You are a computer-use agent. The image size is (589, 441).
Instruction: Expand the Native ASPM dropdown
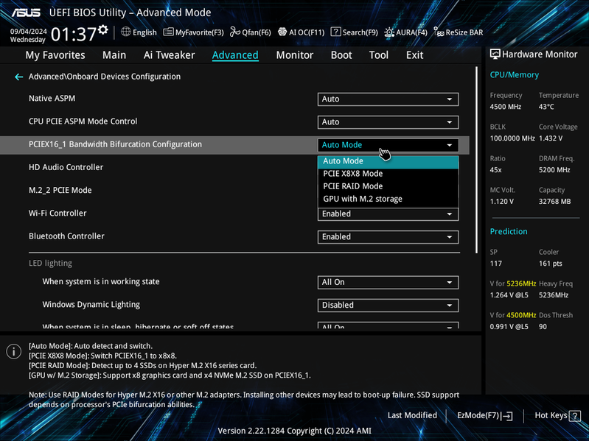388,99
